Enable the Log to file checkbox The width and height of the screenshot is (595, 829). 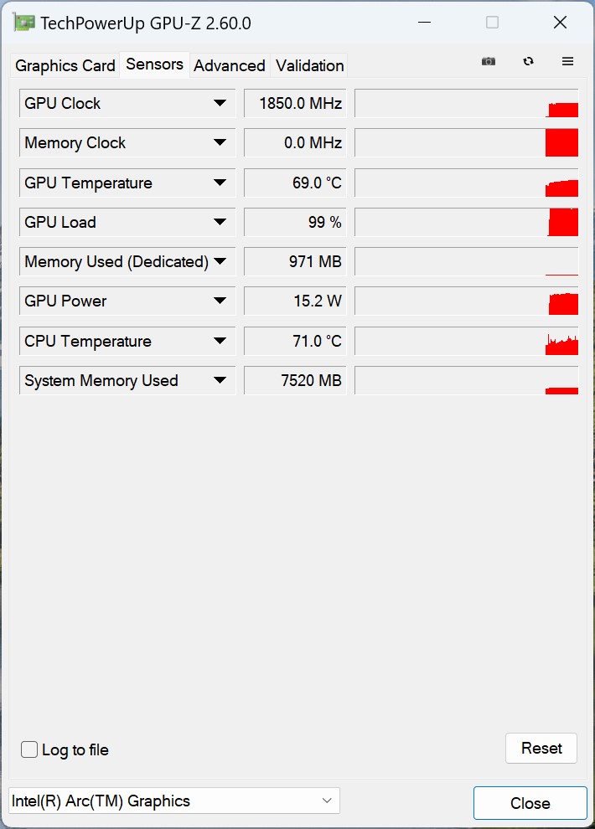click(29, 749)
